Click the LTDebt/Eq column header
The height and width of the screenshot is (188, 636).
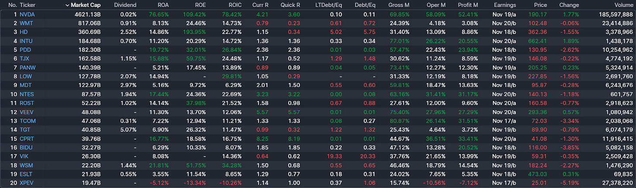(x=328, y=5)
